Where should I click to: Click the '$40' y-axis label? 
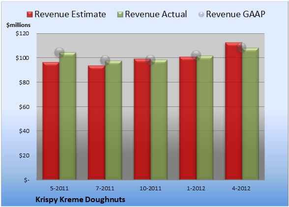(x=24, y=131)
